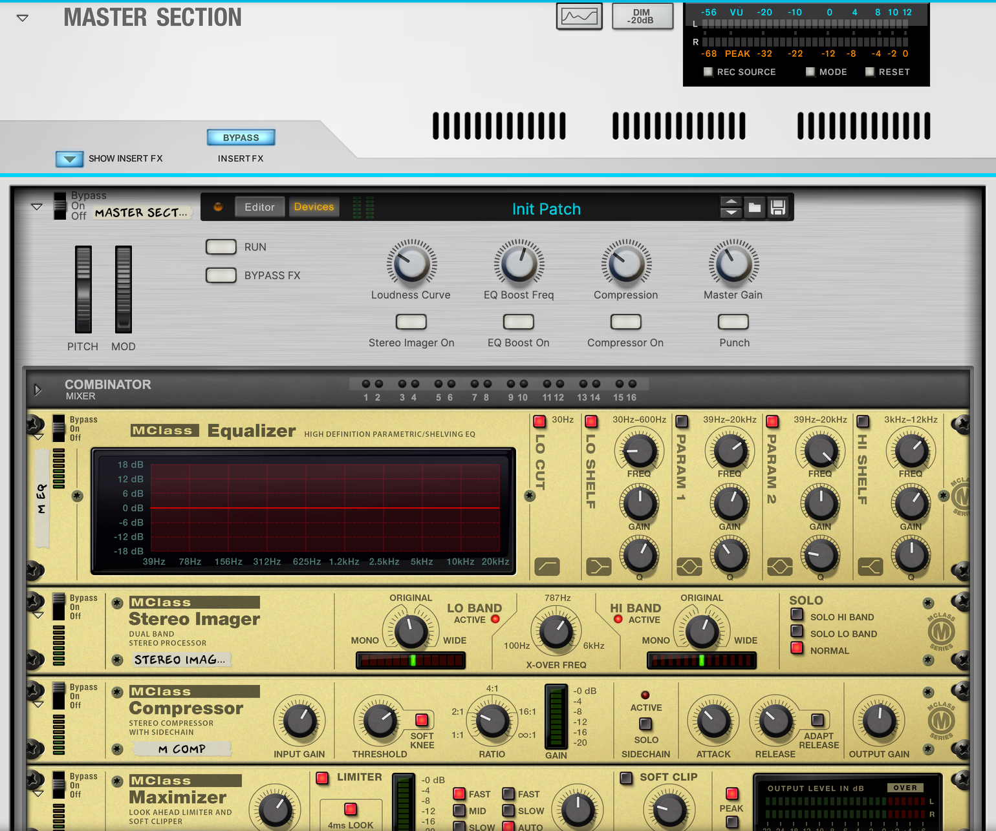
Task: Click the Init Patch name display
Action: pyautogui.click(x=547, y=209)
